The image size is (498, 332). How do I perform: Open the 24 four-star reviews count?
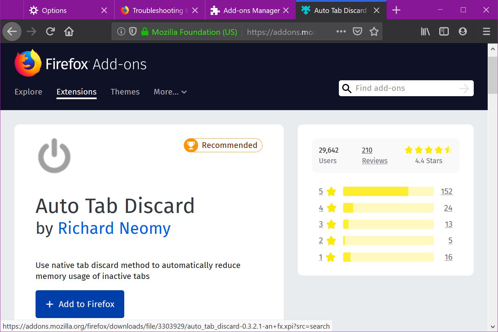(448, 208)
